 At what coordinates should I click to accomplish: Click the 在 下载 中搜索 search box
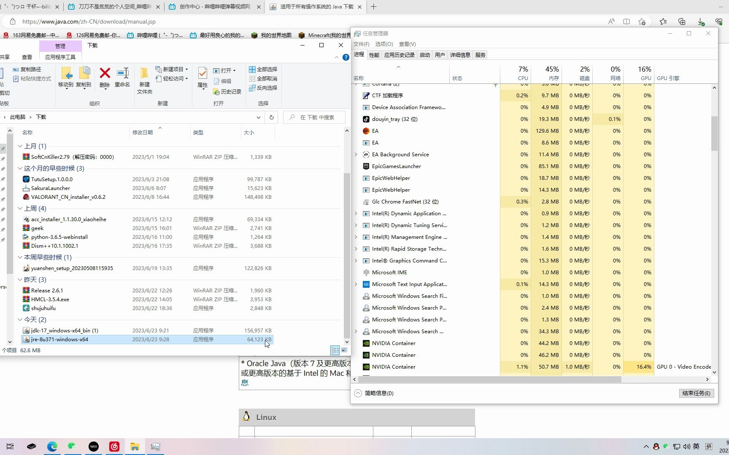click(314, 117)
